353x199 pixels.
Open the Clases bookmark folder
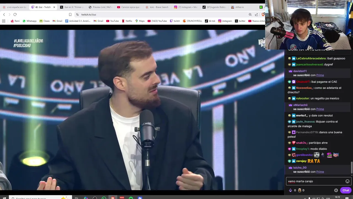pyautogui.click(x=44, y=21)
